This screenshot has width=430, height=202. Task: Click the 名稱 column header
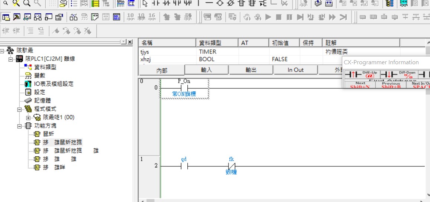pos(167,43)
